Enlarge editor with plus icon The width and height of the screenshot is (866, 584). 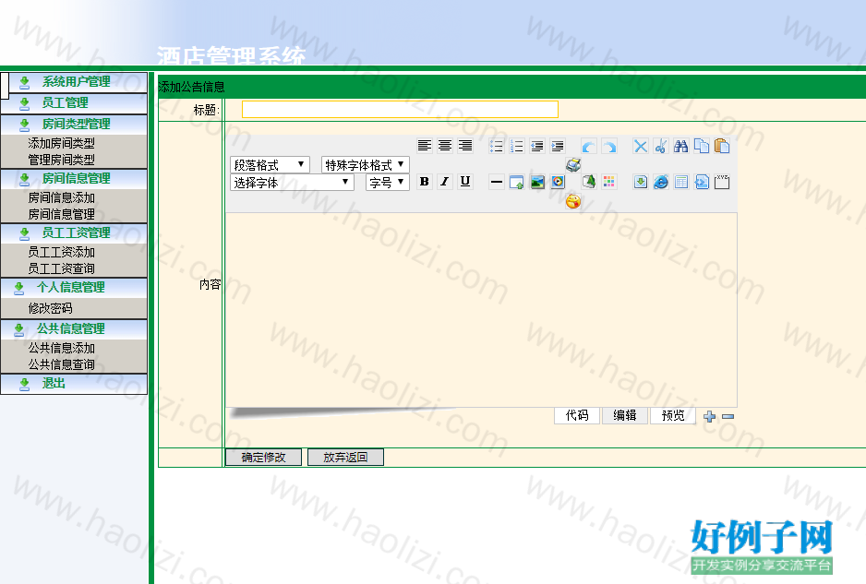710,417
